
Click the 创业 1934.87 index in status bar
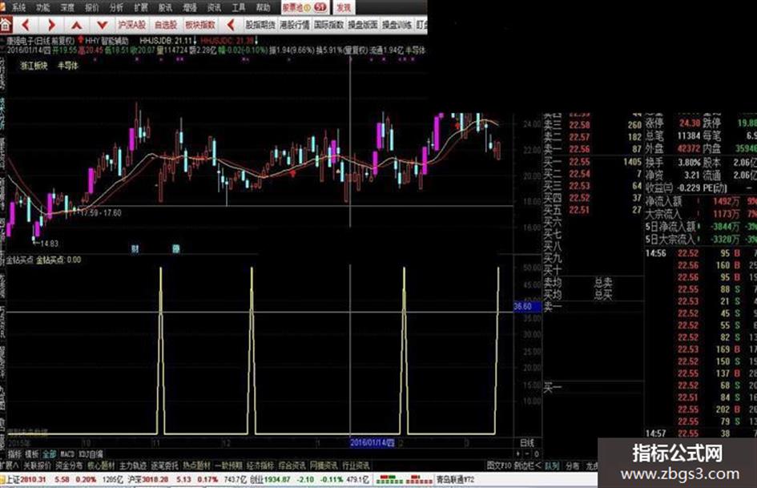(x=270, y=480)
